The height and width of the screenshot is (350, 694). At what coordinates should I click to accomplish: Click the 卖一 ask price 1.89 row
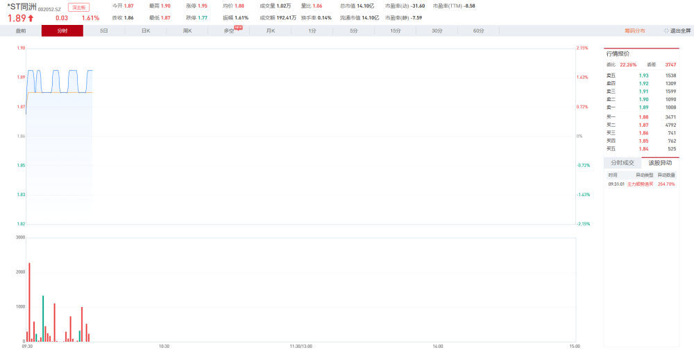pyautogui.click(x=641, y=107)
